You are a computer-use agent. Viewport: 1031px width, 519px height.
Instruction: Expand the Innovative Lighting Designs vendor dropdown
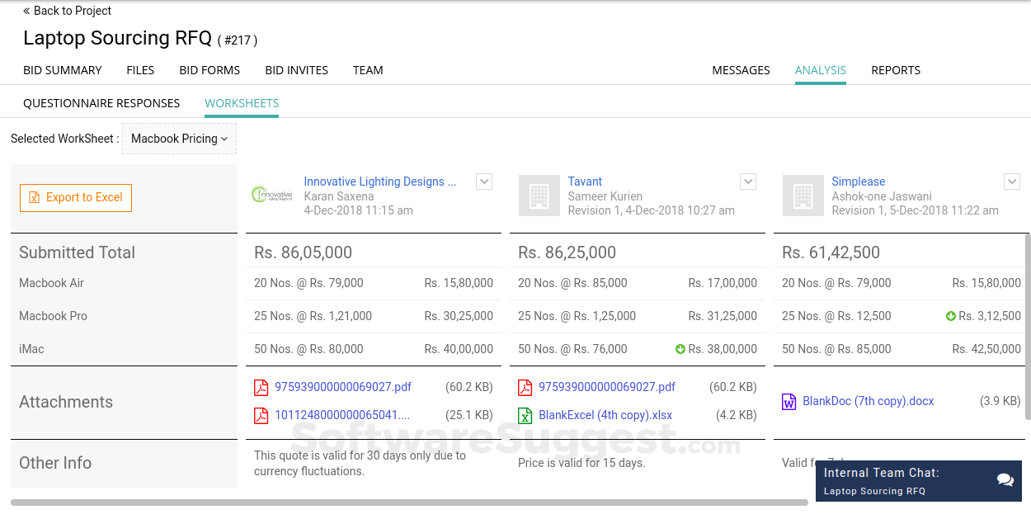(484, 182)
